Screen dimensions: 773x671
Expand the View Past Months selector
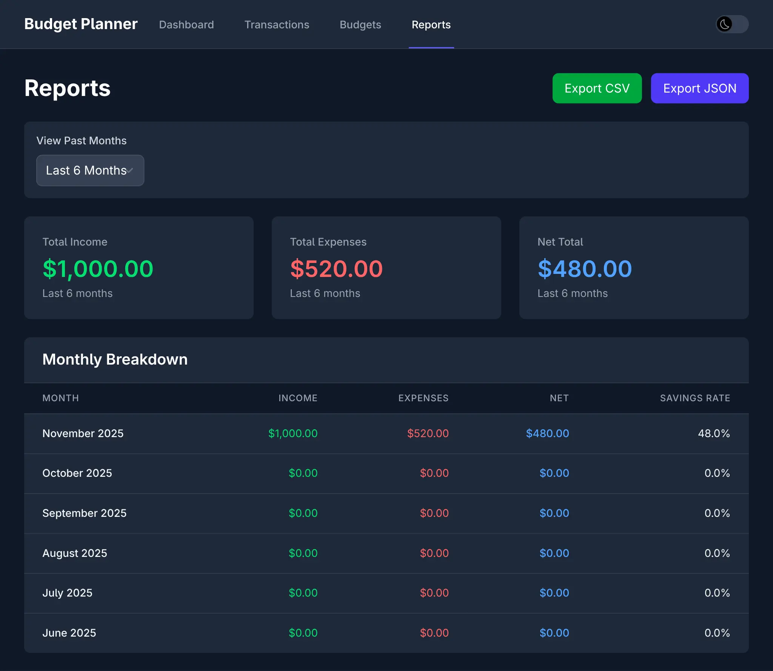point(90,170)
